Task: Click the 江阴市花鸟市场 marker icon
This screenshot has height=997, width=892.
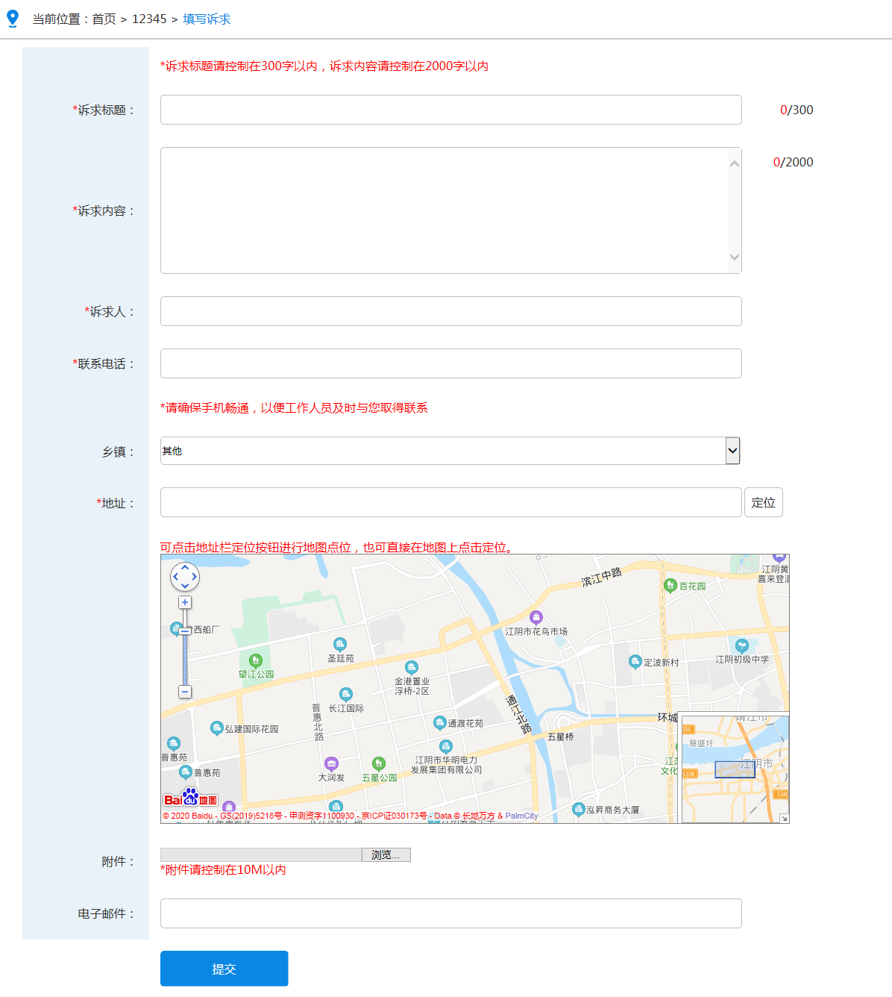Action: coord(535,617)
